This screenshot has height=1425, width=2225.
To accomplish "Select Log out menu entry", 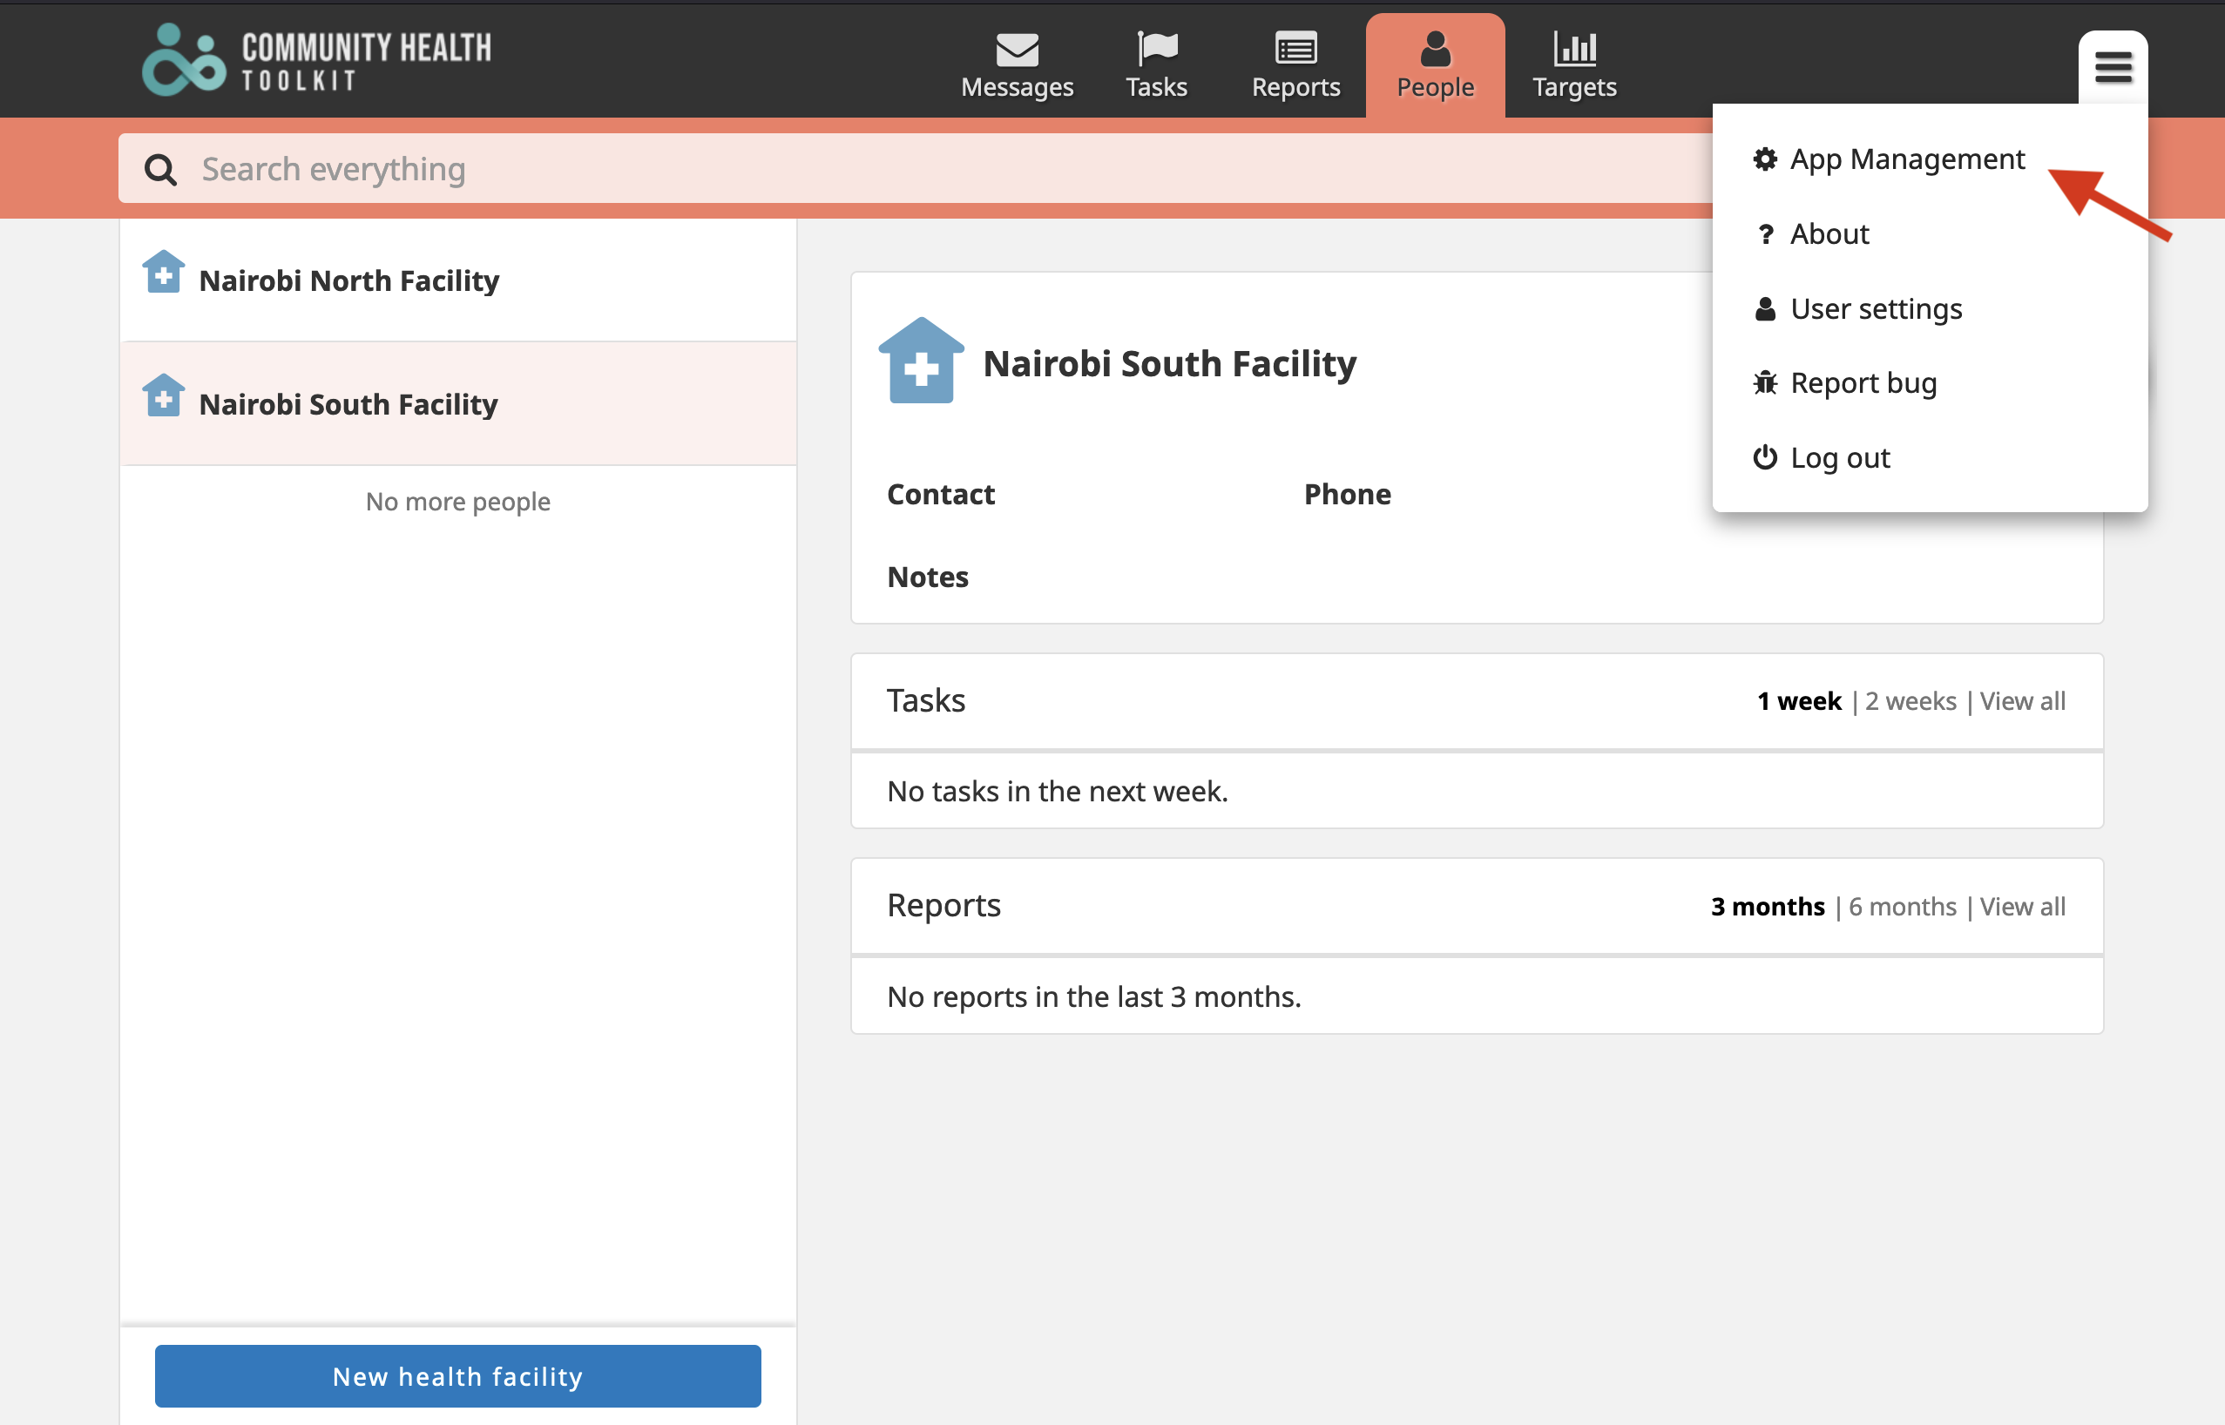I will tap(1839, 457).
